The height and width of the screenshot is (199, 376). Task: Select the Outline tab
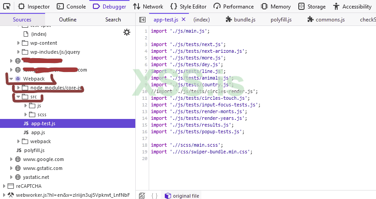click(68, 20)
